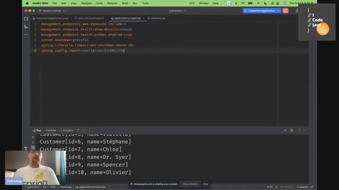This screenshot has width=339, height=190.
Task: Click the CustomersApplication run button
Action: [x=260, y=11]
